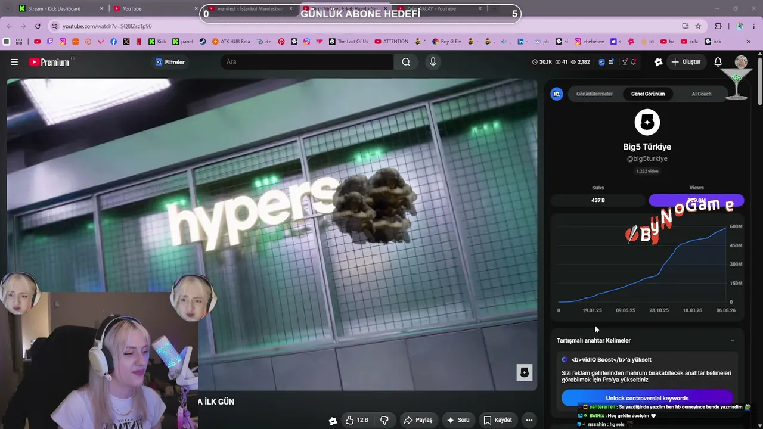The width and height of the screenshot is (763, 429).
Task: Select the Genel Görünüm tab
Action: (648, 94)
